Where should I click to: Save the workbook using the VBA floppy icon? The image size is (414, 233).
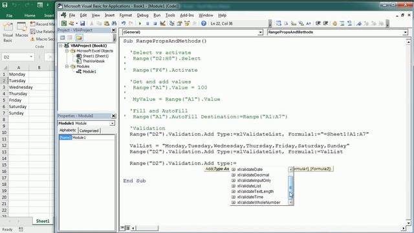tap(82, 23)
